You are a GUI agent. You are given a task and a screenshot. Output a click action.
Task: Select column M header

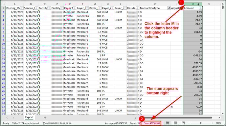193,4
